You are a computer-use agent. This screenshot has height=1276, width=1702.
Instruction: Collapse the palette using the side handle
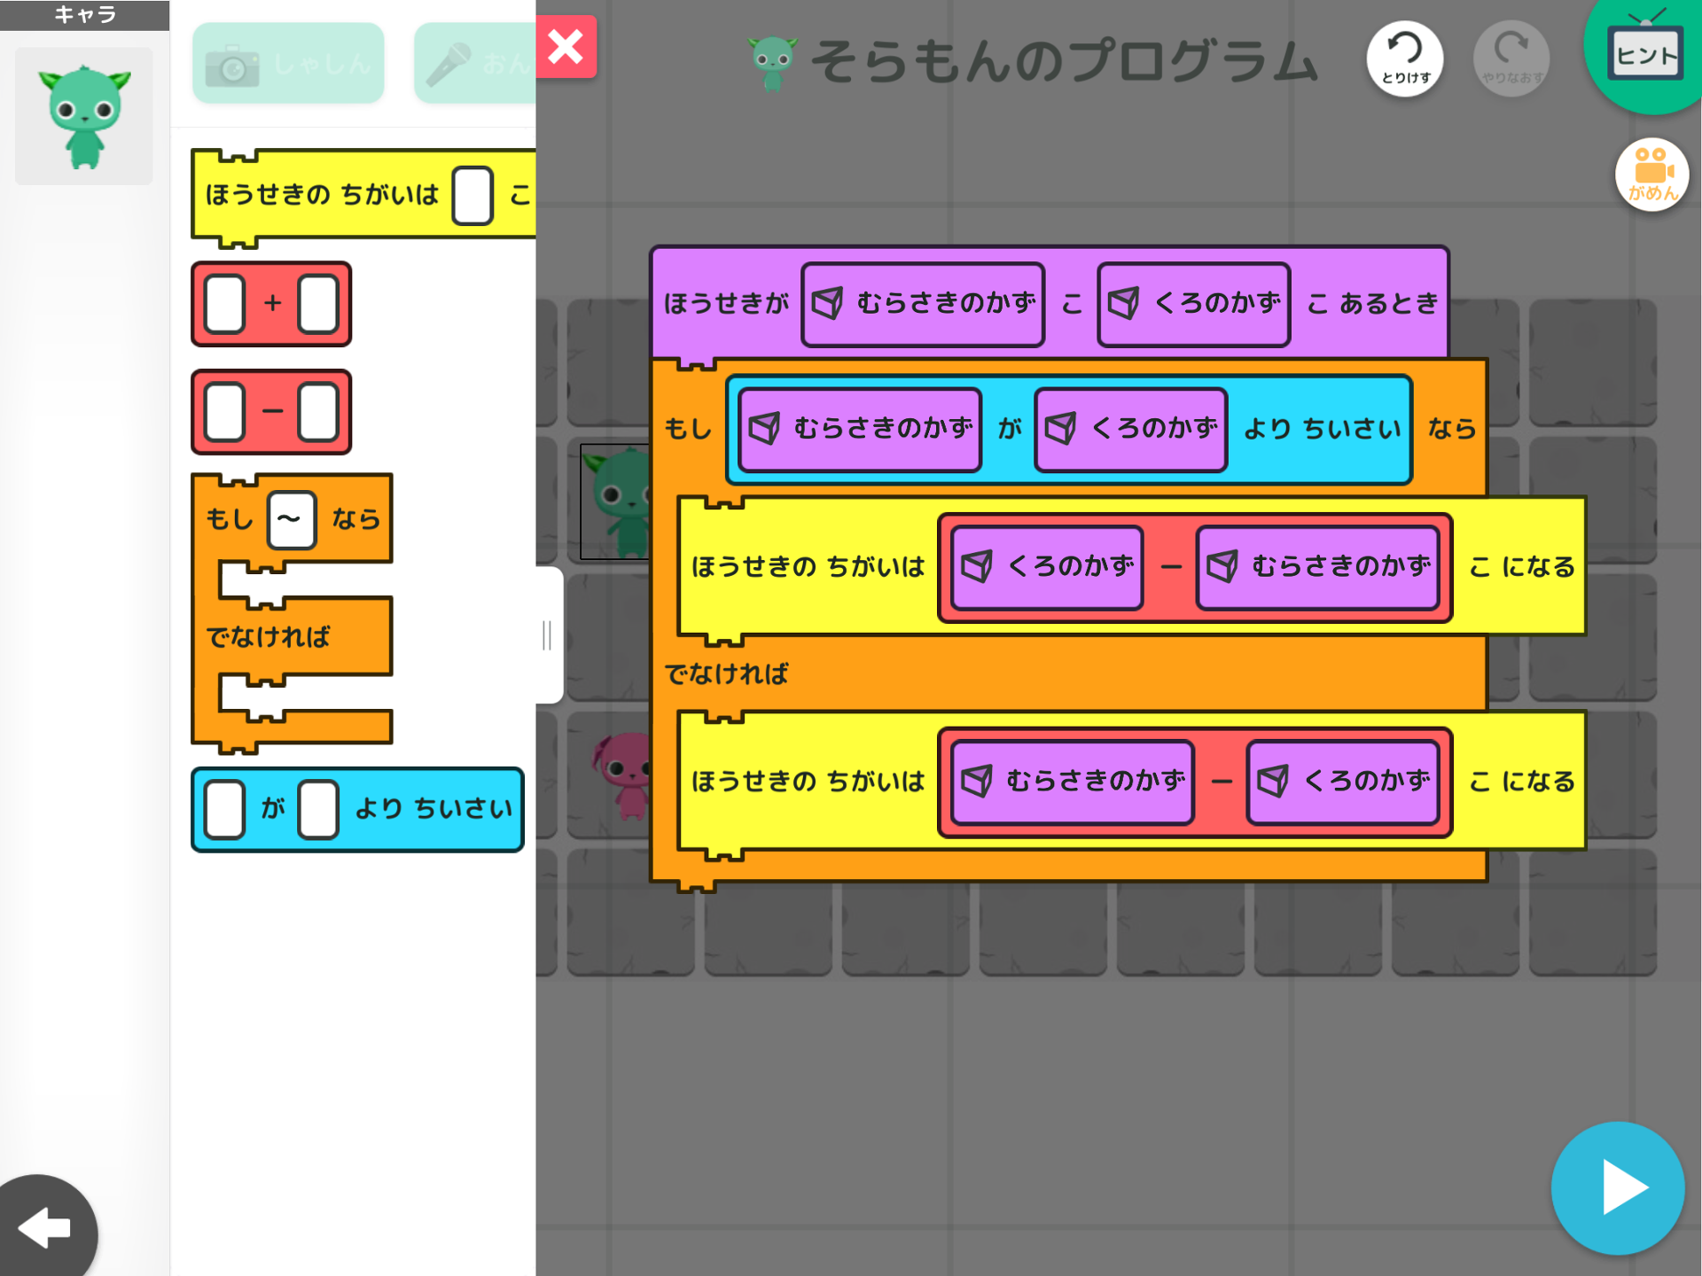point(547,634)
